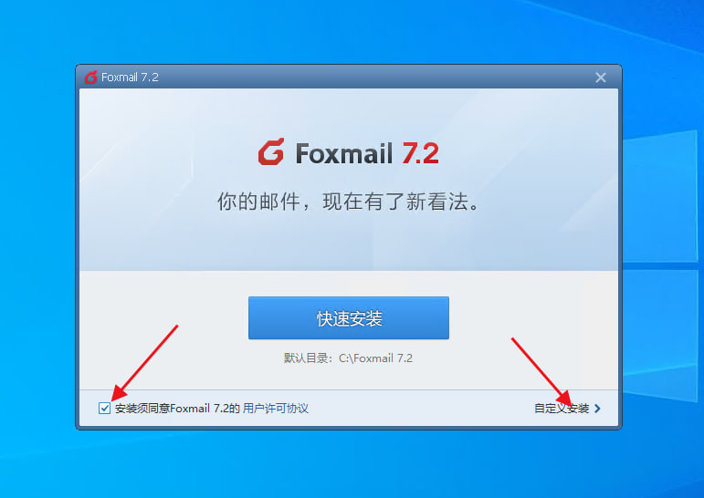Click the small Foxmail icon in title bar
The image size is (704, 498).
point(91,78)
